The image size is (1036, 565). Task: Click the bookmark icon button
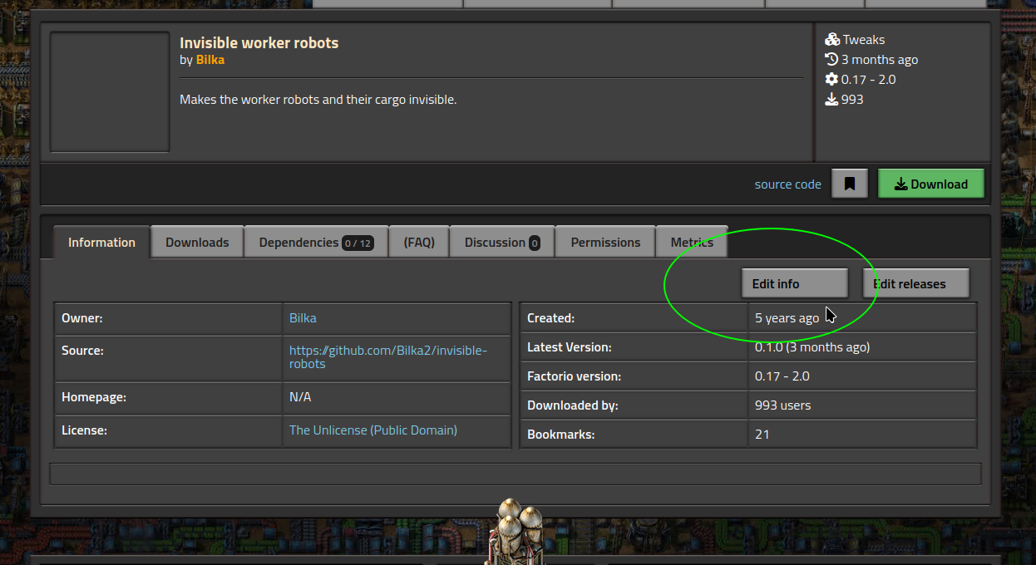coord(849,184)
